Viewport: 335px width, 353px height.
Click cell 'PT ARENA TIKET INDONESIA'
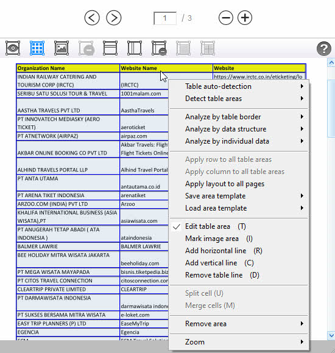[68, 195]
